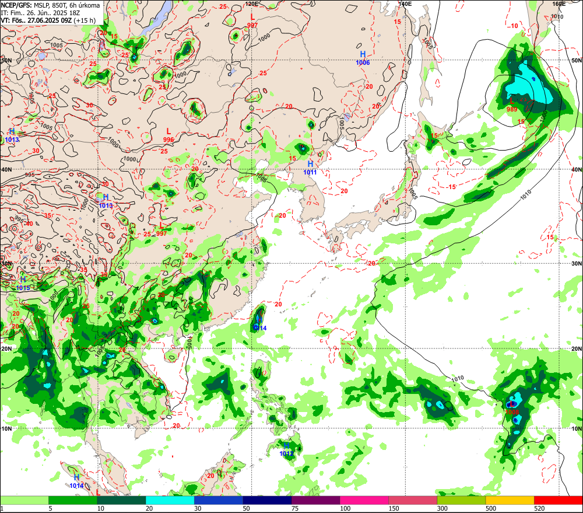
Task: Click the legend value 75
Action: [295, 508]
